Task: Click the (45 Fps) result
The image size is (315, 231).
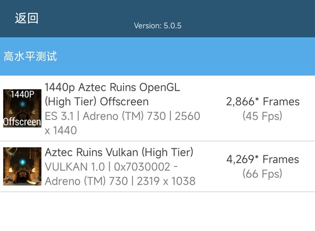Action: (x=262, y=116)
